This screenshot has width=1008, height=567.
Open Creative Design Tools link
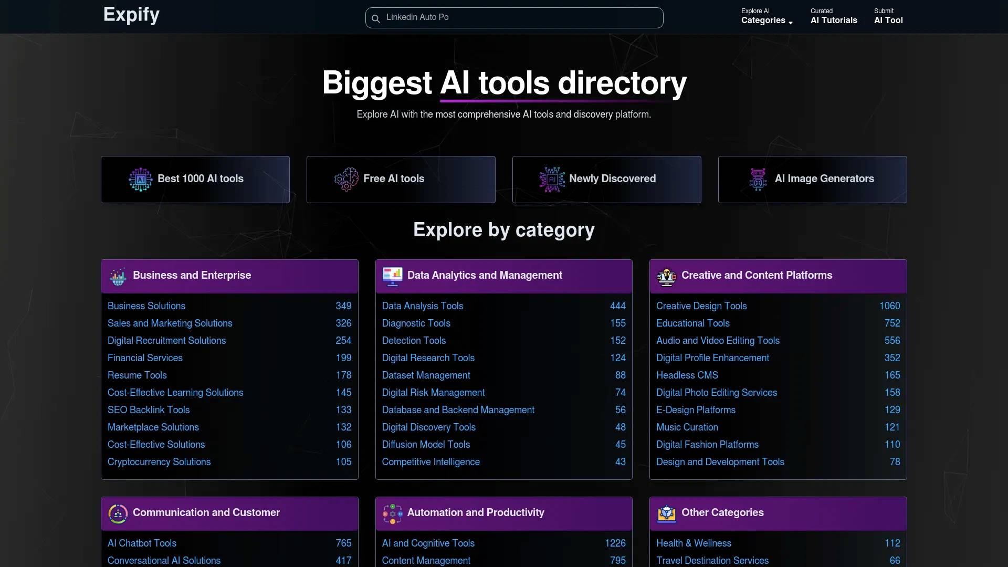(701, 306)
